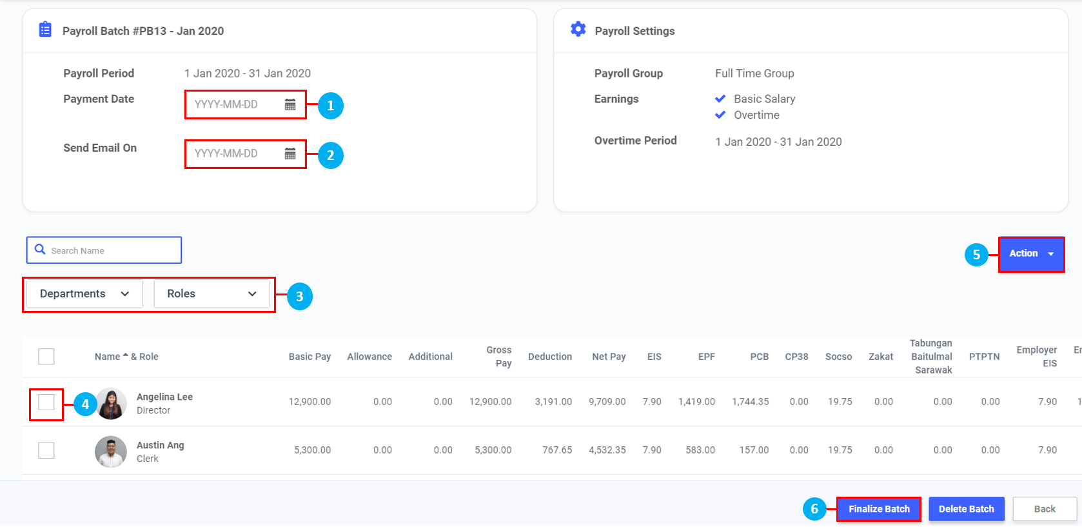Click the magnifier icon in search box
The height and width of the screenshot is (527, 1082).
click(x=40, y=250)
